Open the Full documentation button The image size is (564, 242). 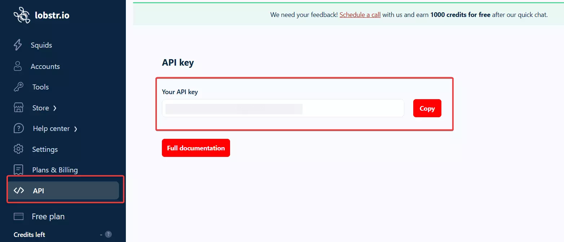pyautogui.click(x=196, y=148)
